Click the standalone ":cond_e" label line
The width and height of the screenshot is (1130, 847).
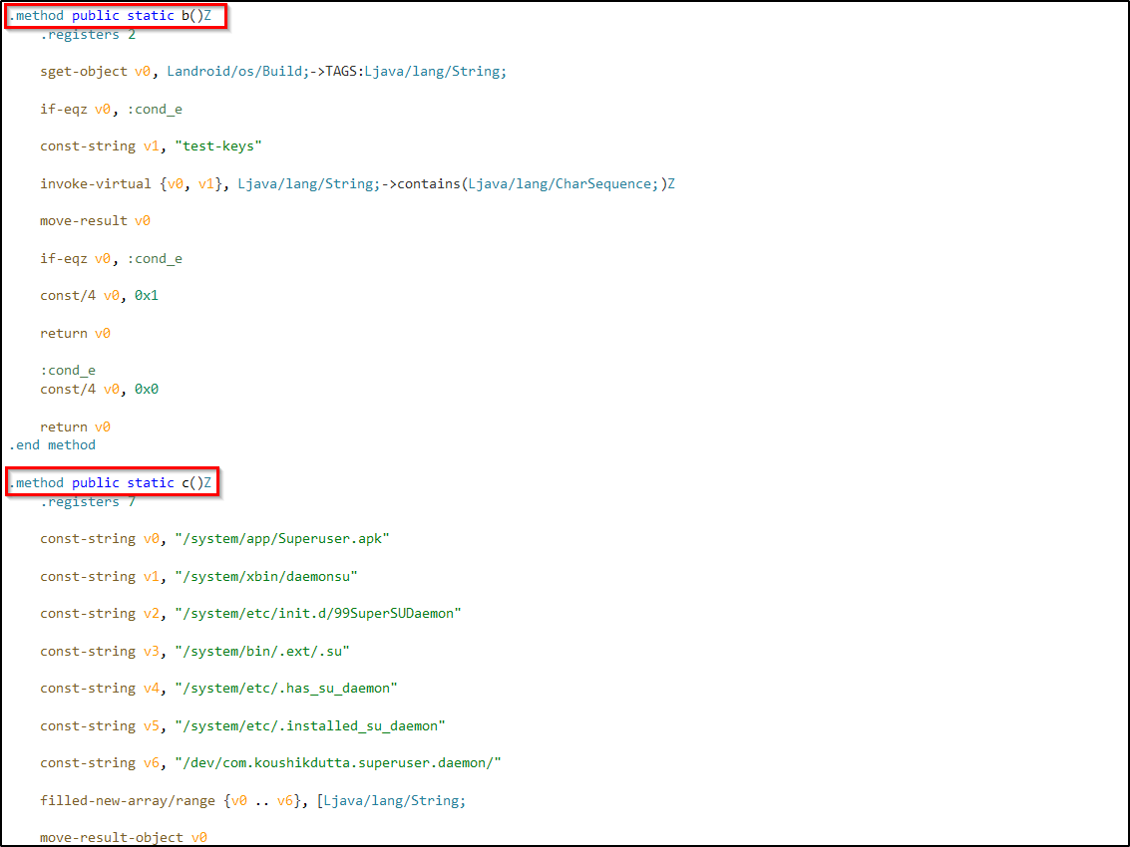click(x=68, y=371)
